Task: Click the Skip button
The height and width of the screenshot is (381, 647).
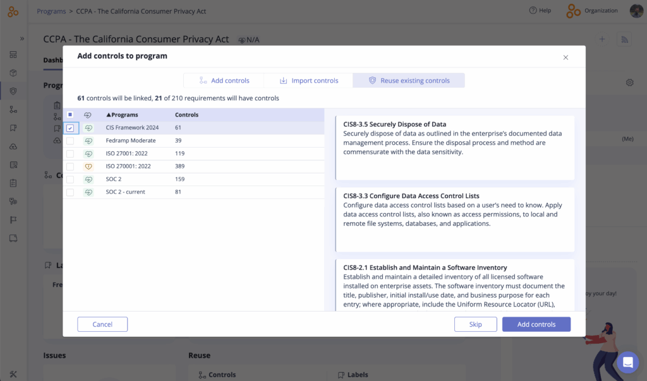Action: [x=475, y=324]
